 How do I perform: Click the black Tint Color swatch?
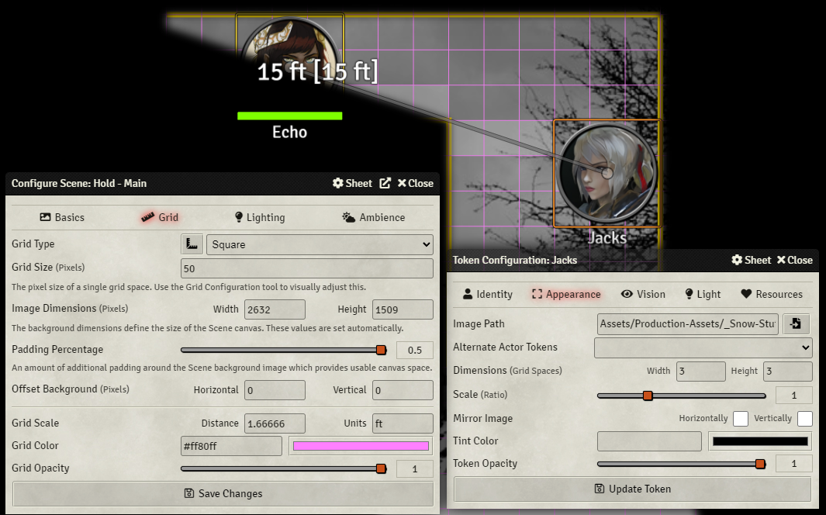tap(759, 441)
